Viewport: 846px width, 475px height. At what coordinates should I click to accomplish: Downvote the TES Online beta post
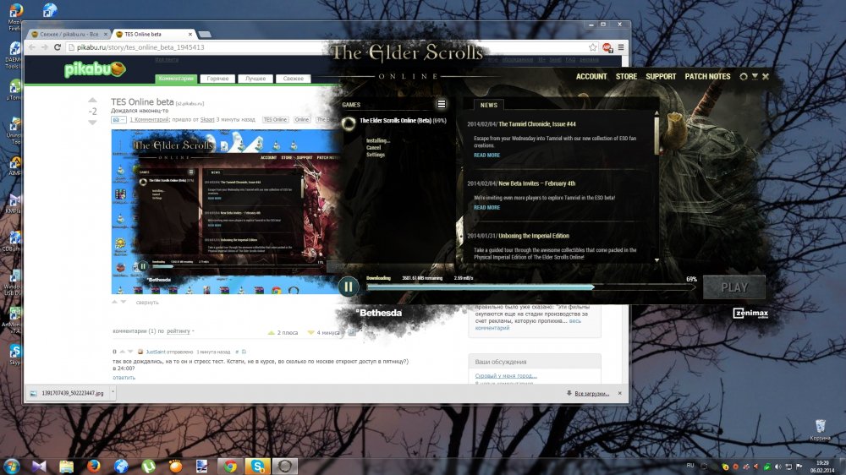tap(93, 123)
